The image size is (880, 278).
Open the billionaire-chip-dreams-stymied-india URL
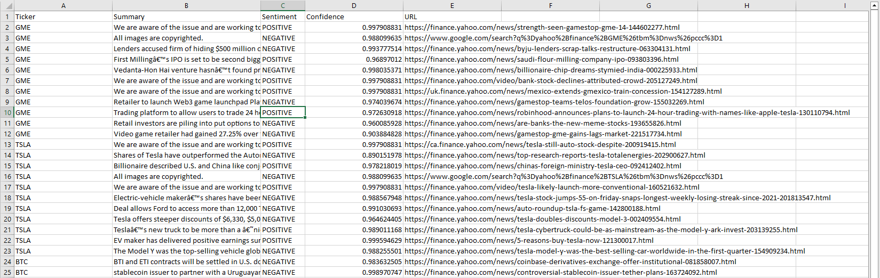click(551, 70)
